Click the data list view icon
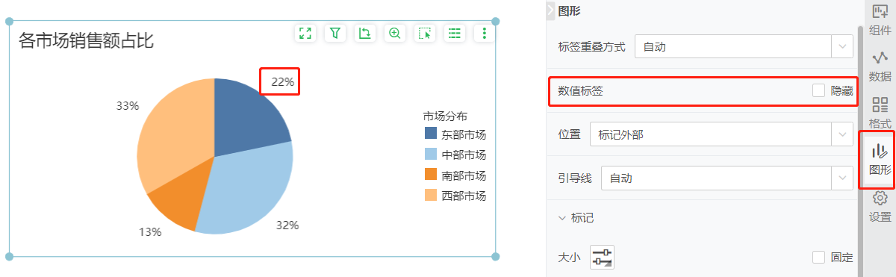 coord(455,33)
